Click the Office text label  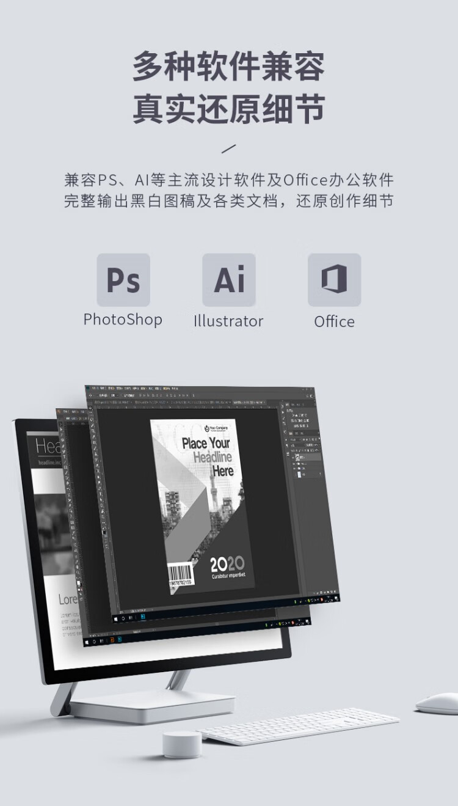[x=334, y=321]
